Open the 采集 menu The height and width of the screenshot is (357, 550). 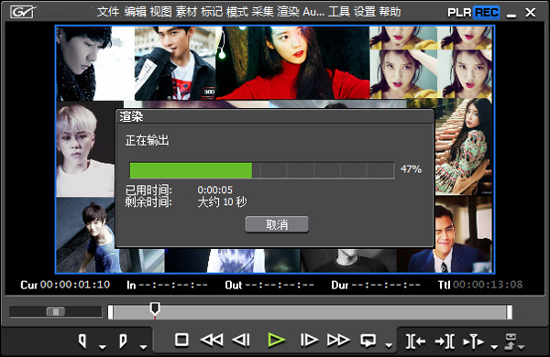coord(262,12)
